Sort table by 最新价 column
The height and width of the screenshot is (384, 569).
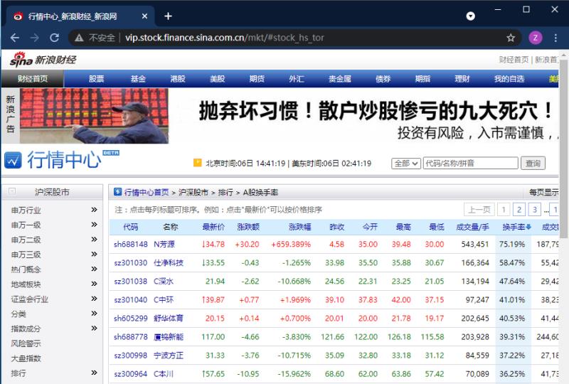click(x=213, y=227)
